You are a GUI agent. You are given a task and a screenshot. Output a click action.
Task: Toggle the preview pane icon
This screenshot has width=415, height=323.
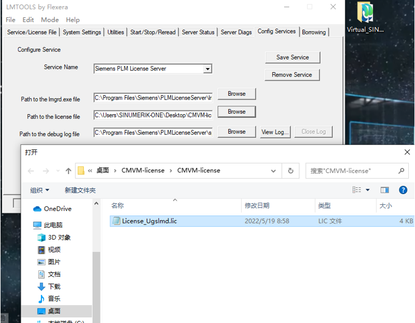coord(385,190)
